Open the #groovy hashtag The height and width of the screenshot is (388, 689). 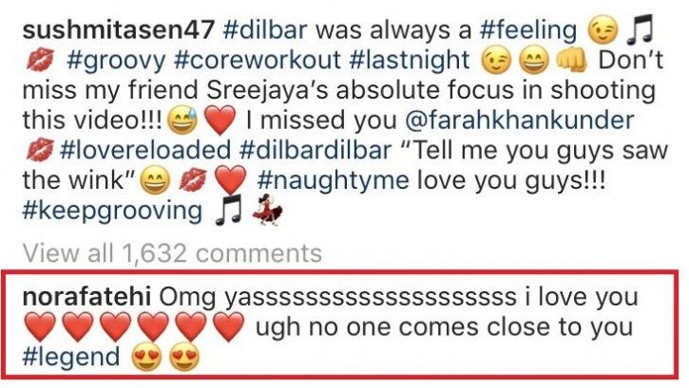point(116,61)
